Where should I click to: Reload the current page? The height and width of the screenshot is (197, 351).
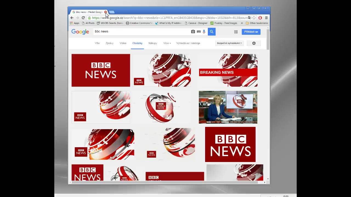[83, 18]
